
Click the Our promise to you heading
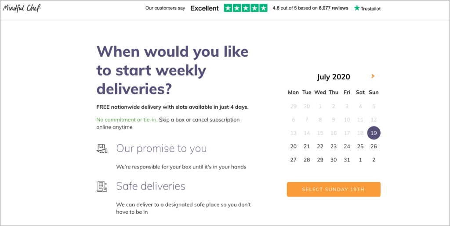click(x=161, y=148)
